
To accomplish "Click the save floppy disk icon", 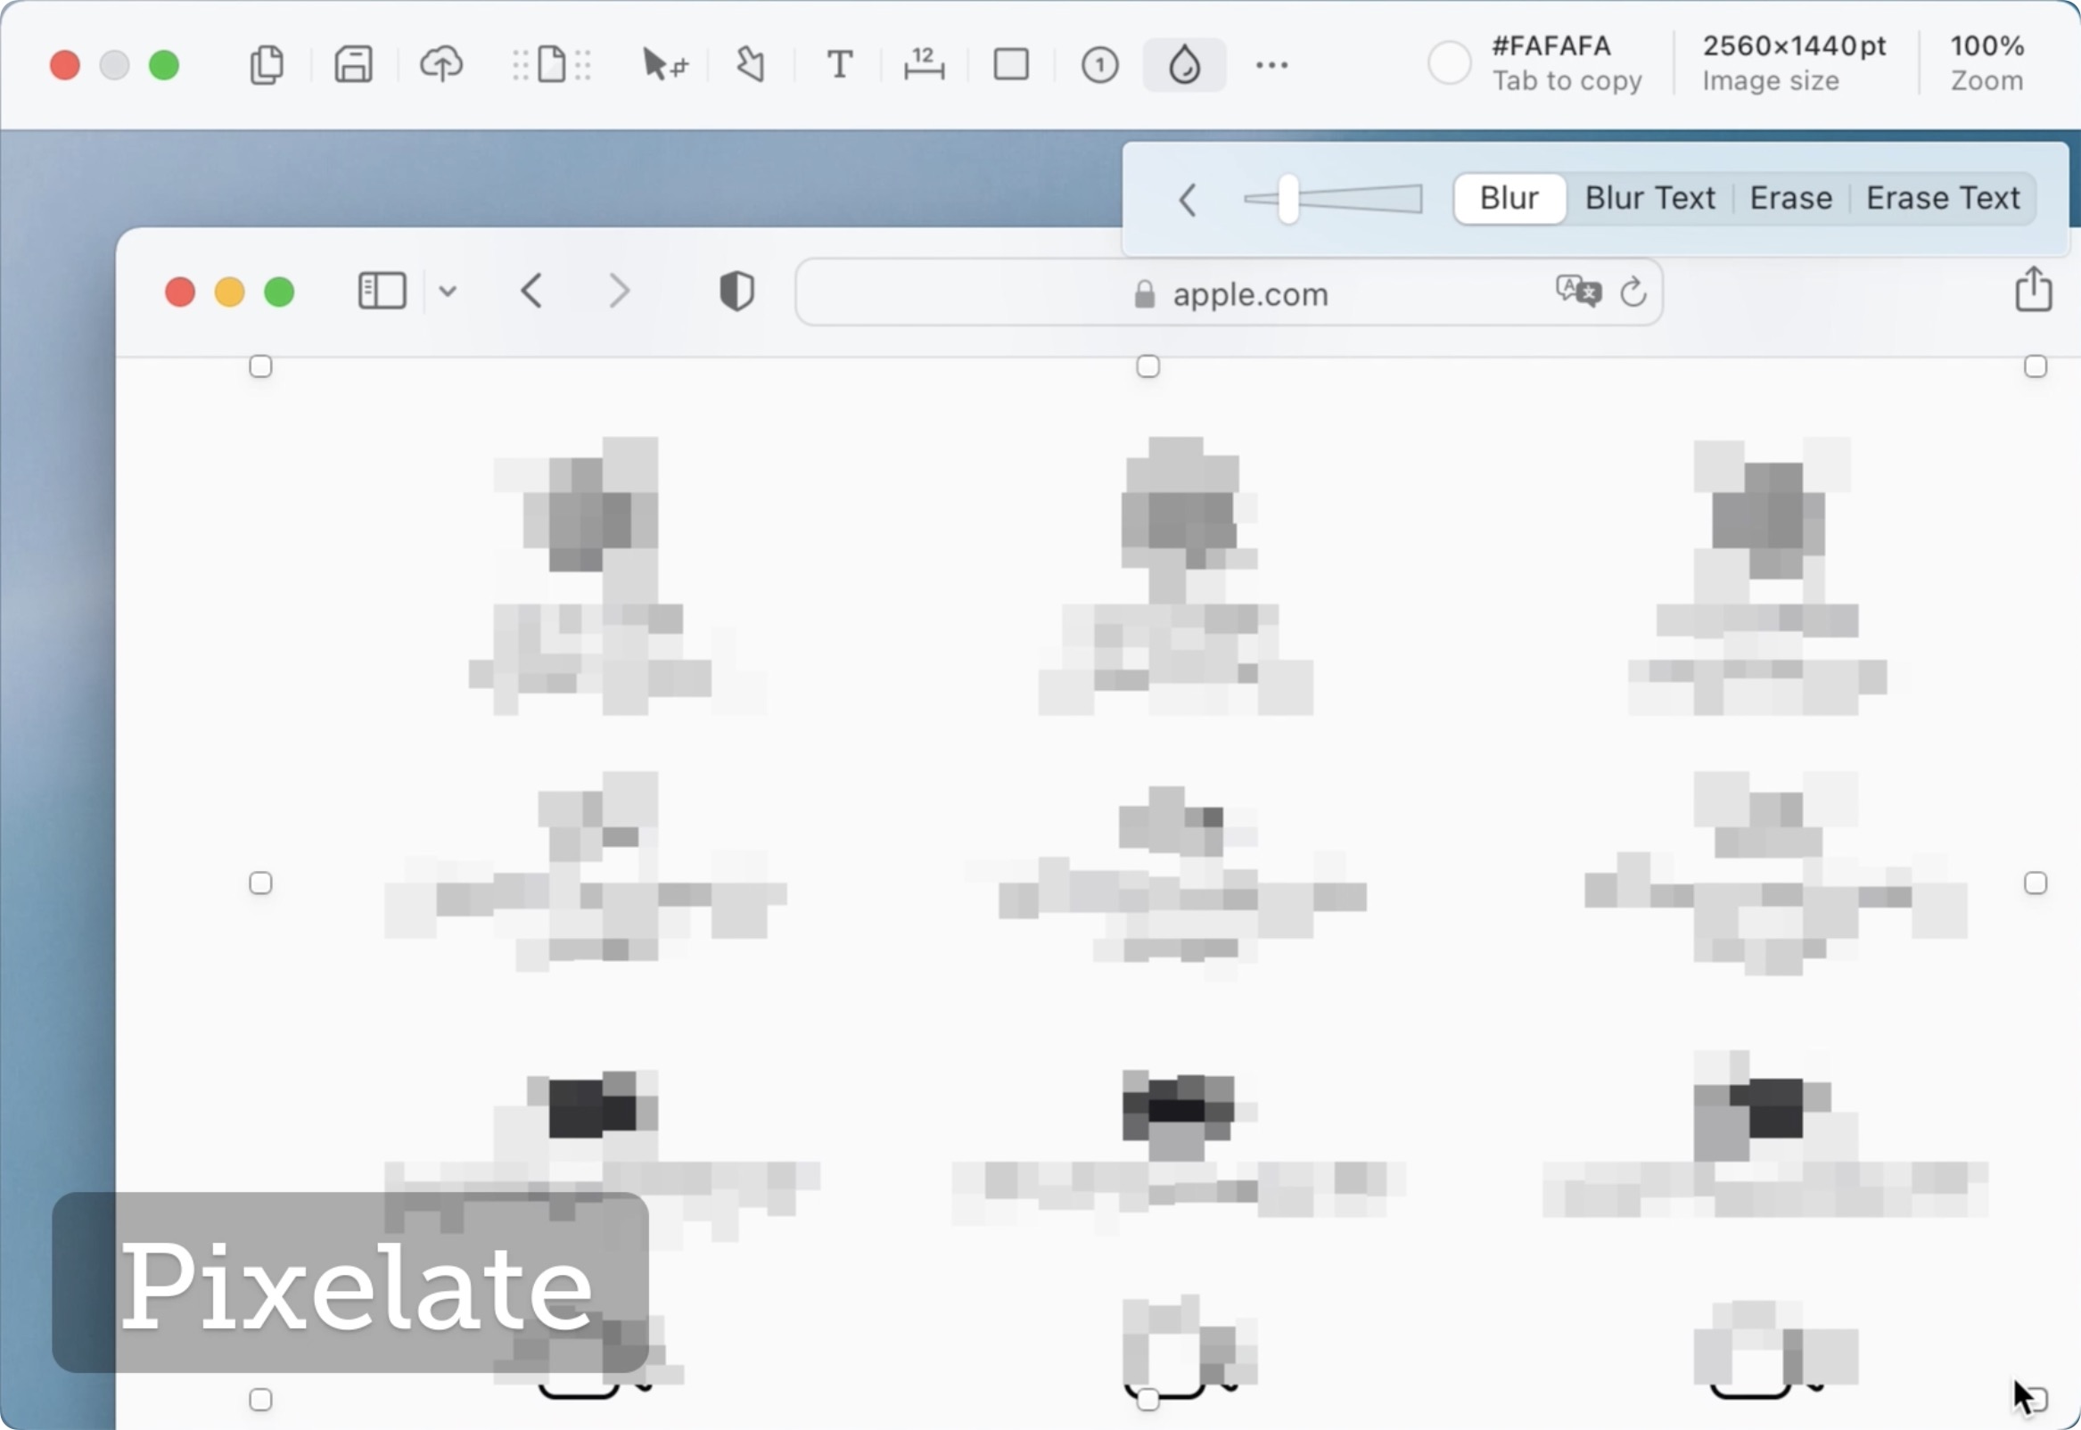I will [x=353, y=64].
